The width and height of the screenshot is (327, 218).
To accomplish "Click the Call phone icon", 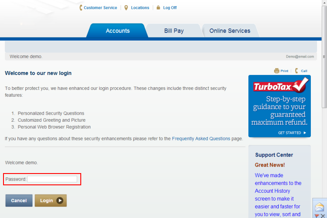I will [296, 71].
